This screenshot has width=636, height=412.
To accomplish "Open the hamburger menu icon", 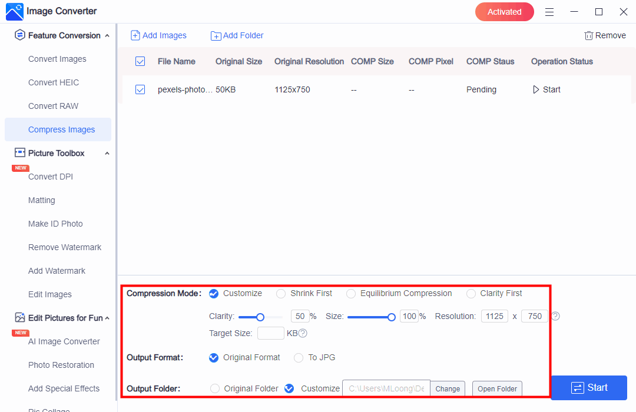I will tap(549, 12).
